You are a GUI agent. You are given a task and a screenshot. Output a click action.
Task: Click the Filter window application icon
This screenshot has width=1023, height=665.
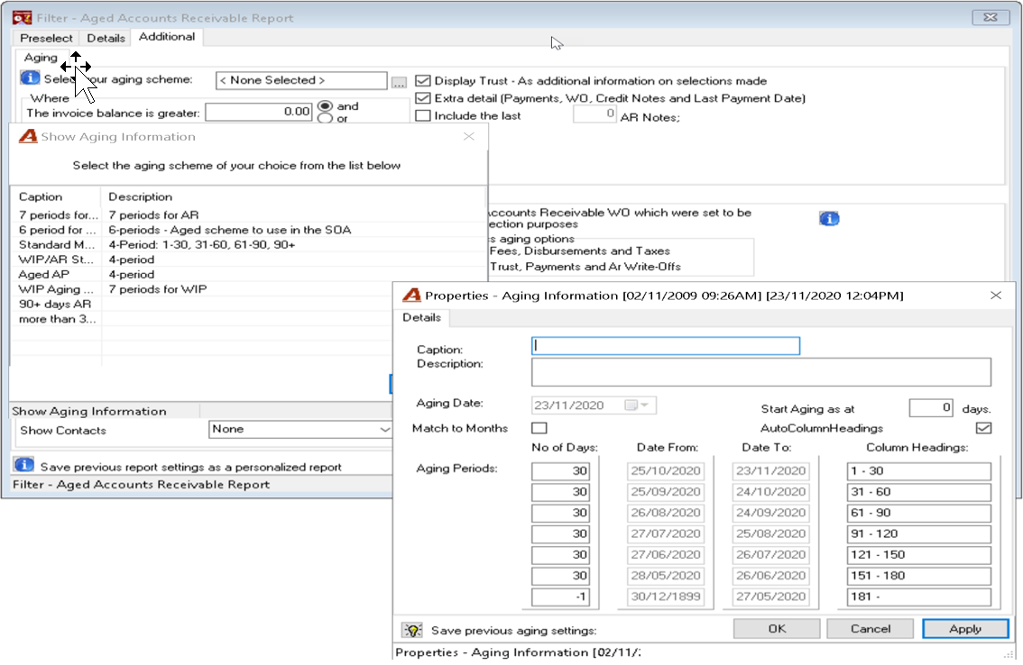[x=23, y=18]
